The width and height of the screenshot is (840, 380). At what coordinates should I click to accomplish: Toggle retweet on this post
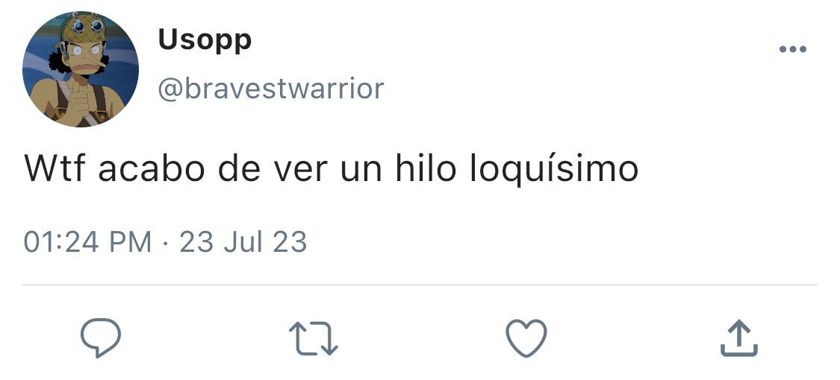(314, 339)
